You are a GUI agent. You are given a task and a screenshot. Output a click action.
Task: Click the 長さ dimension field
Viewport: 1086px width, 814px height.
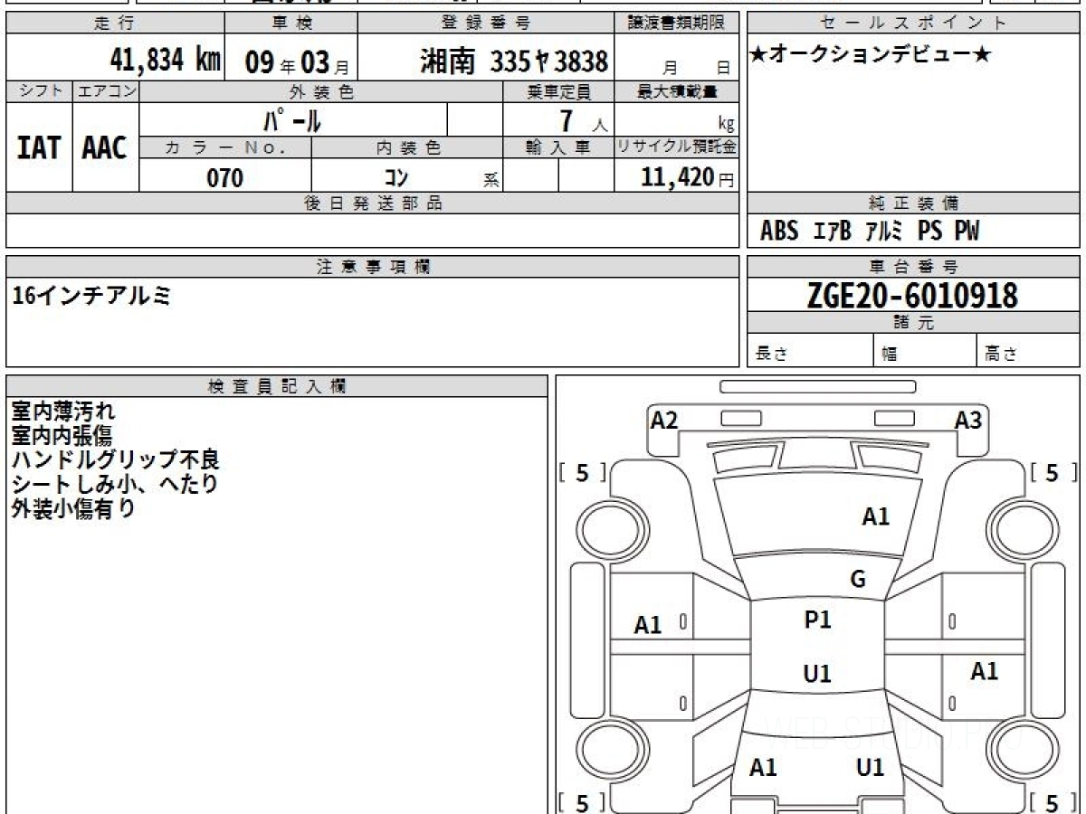[810, 351]
